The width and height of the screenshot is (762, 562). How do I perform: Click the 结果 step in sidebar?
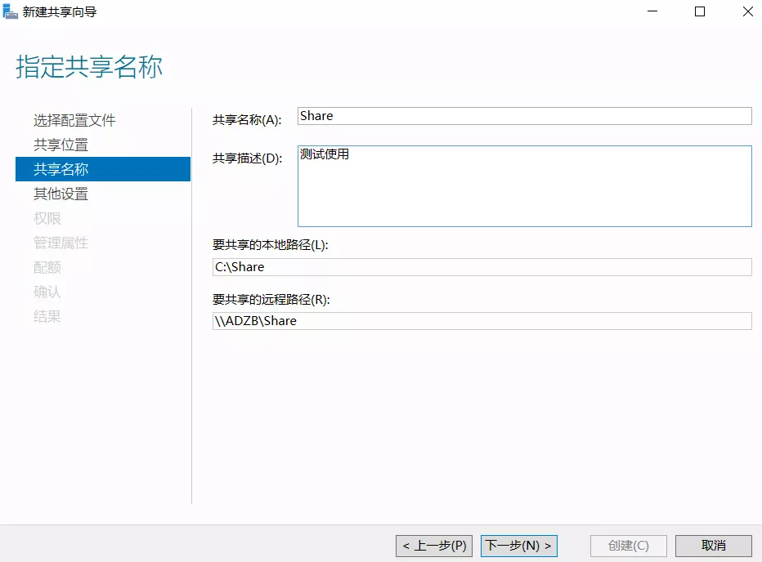pos(47,316)
